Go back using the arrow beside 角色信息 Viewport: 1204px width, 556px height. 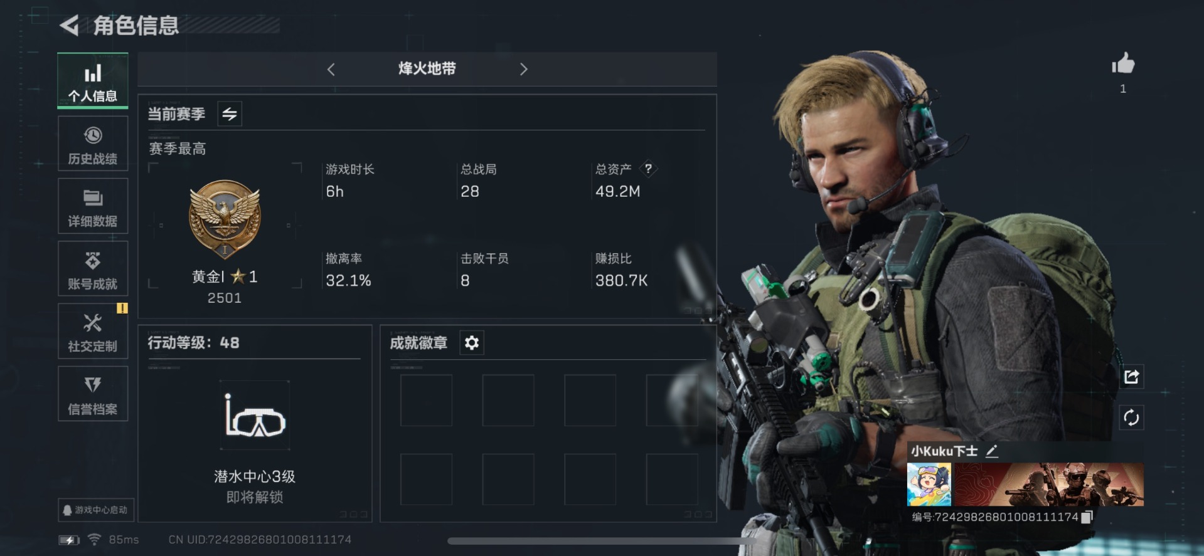[x=69, y=26]
